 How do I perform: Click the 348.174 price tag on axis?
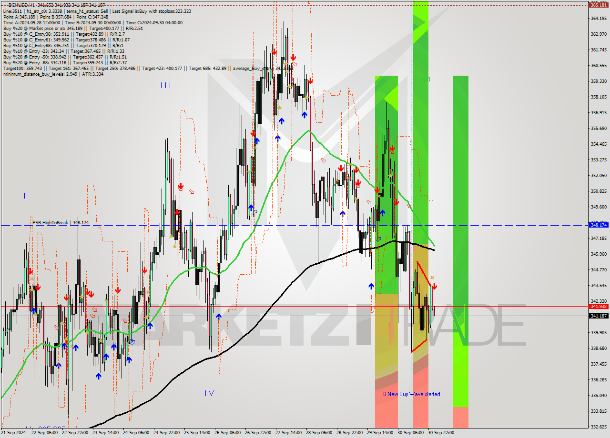coord(598,225)
